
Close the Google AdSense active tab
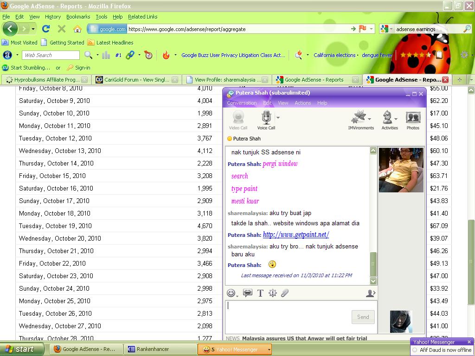445,80
